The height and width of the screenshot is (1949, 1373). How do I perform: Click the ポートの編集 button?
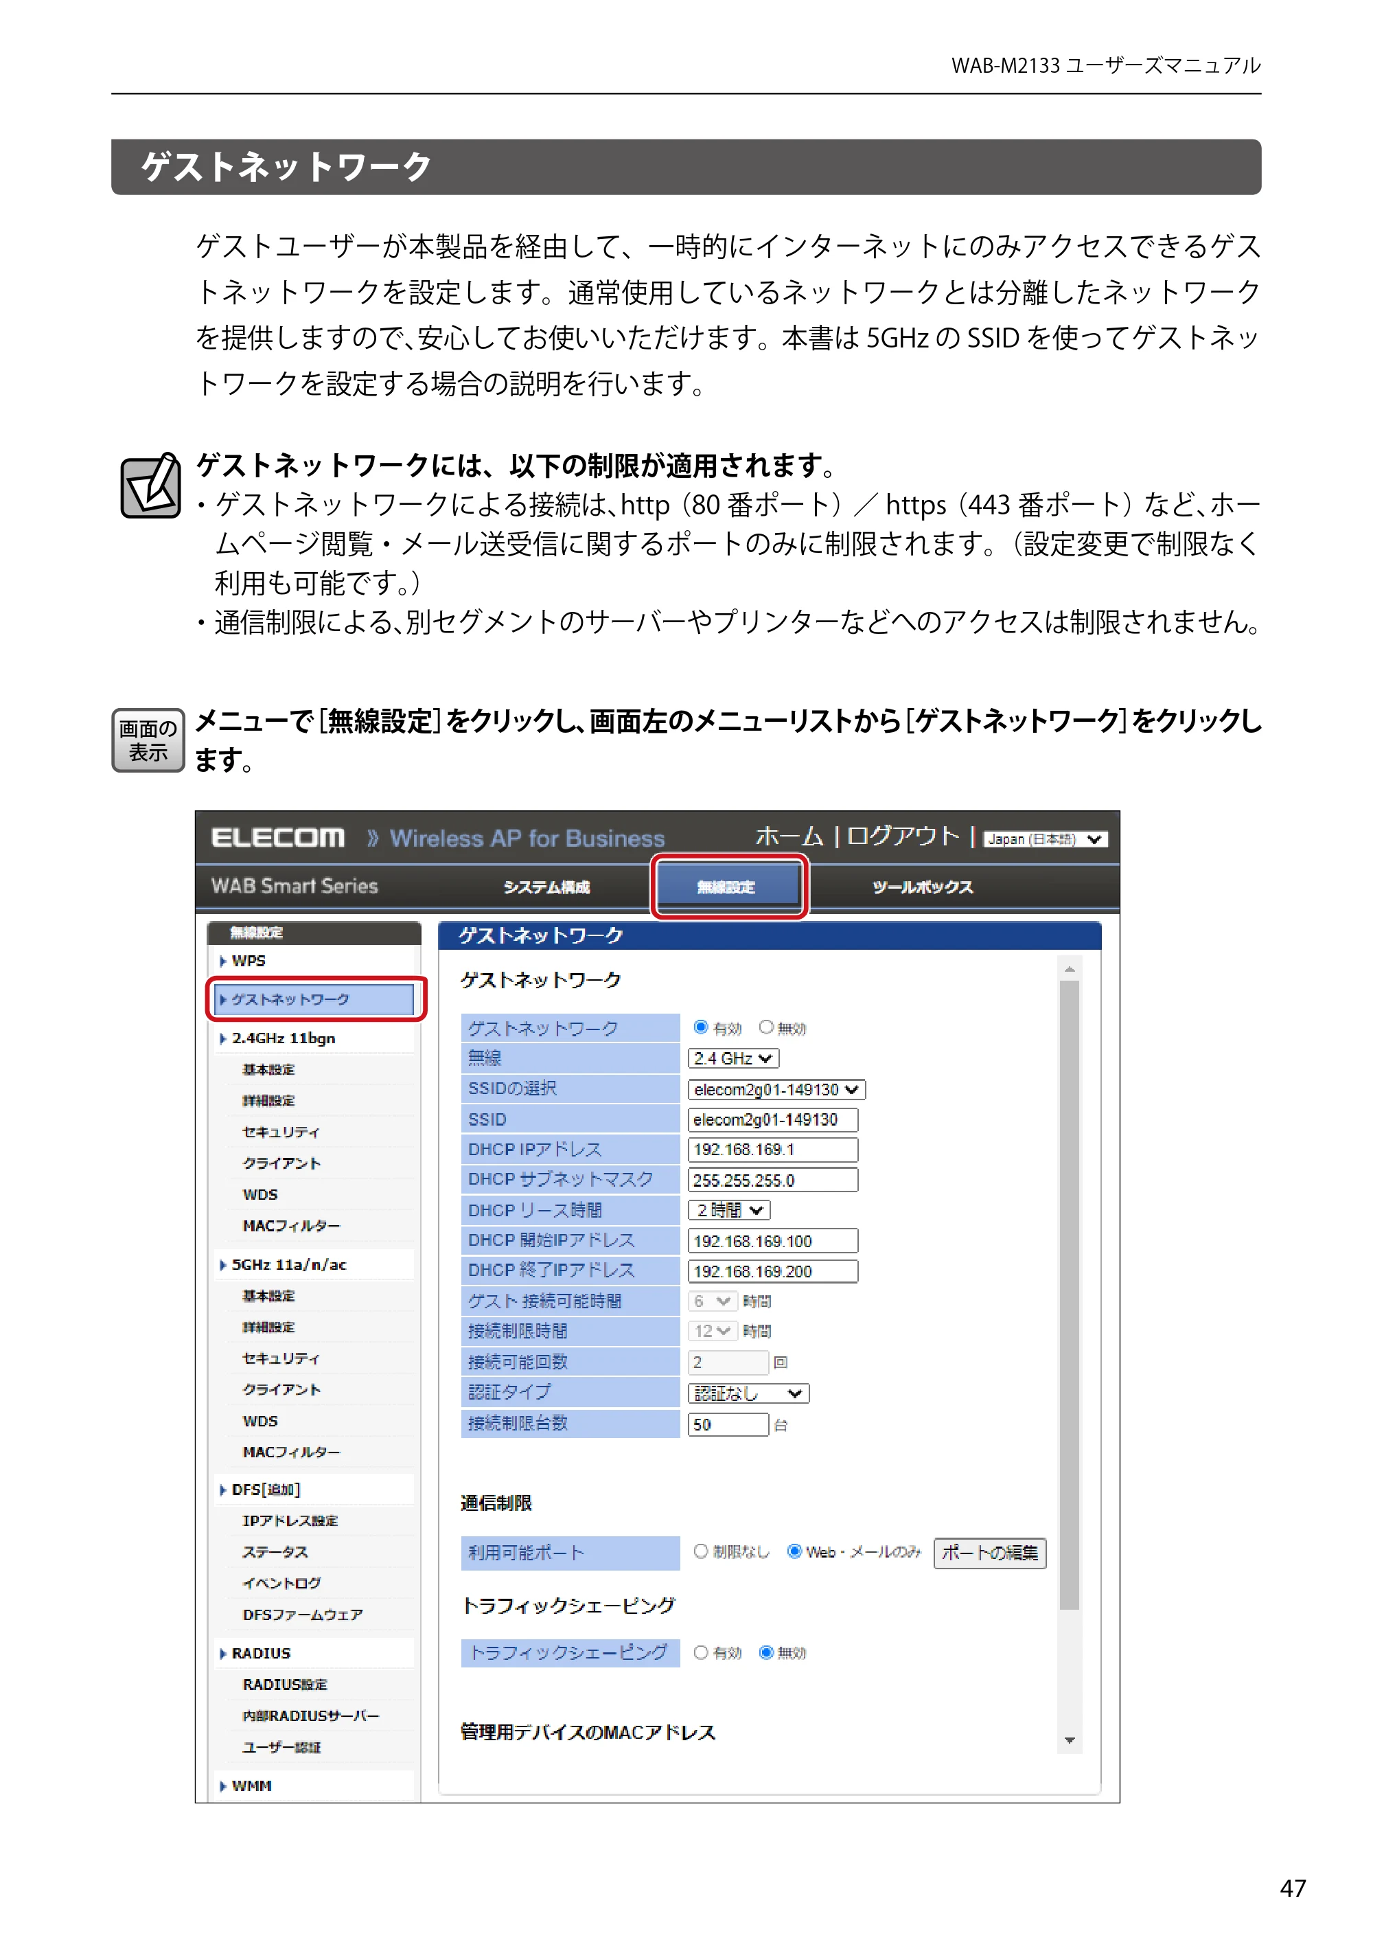989,1553
